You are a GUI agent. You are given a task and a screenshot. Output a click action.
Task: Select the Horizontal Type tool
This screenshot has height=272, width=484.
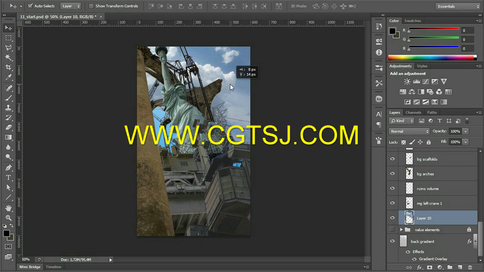[8, 178]
